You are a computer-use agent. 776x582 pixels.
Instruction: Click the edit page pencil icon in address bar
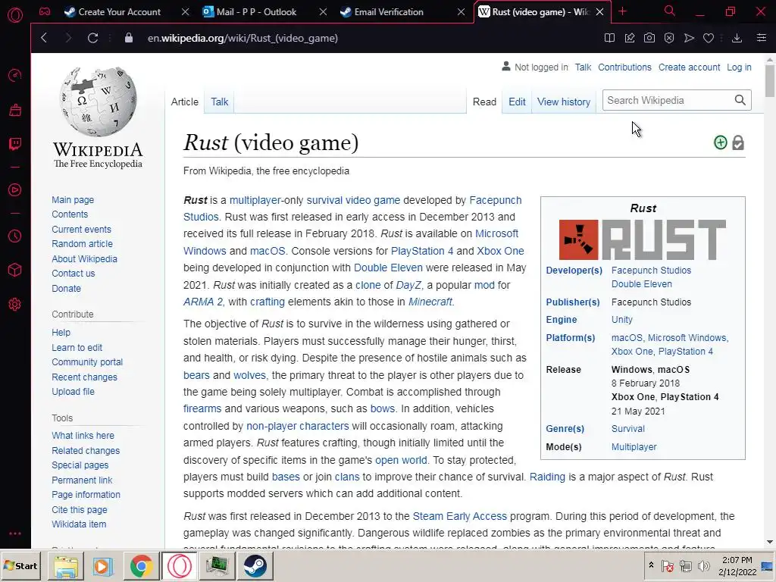click(x=630, y=38)
